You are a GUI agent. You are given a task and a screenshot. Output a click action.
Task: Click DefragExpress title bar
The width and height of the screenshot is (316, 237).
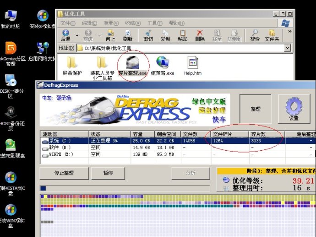[x=176, y=85]
